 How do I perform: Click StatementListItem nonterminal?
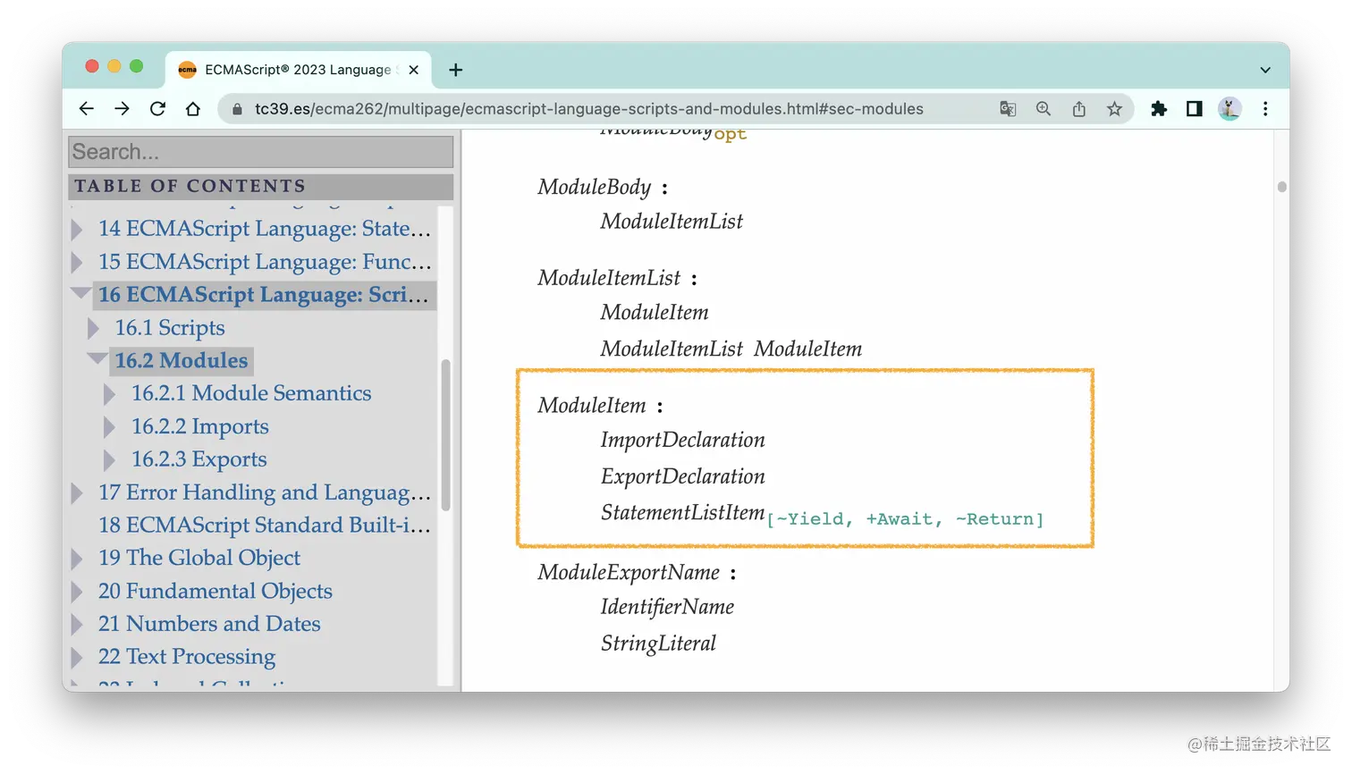683,513
